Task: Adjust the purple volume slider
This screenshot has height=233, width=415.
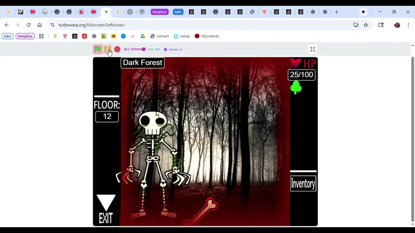Action: (x=138, y=49)
